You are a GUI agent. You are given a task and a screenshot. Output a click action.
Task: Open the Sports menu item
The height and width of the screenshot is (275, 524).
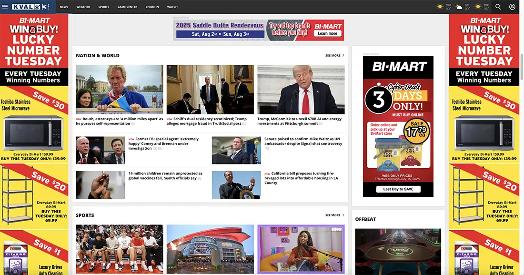pyautogui.click(x=103, y=7)
